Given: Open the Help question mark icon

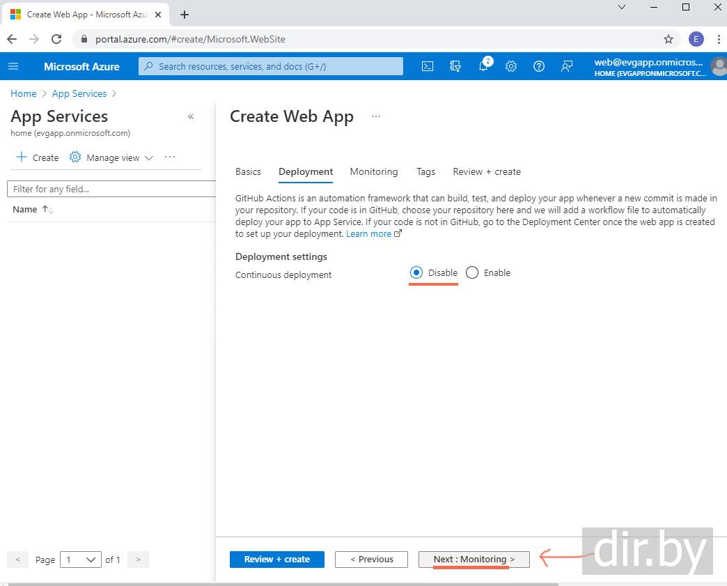Looking at the screenshot, I should tap(539, 66).
